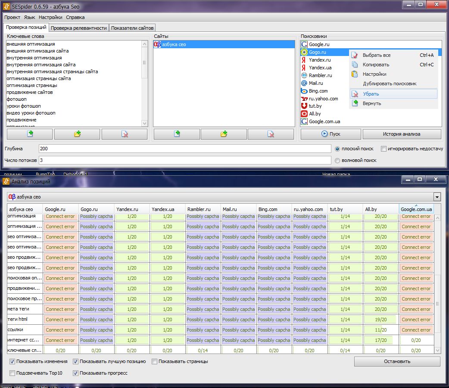Select the 'волновой поиск' radio button
This screenshot has width=449, height=388.
(338, 160)
